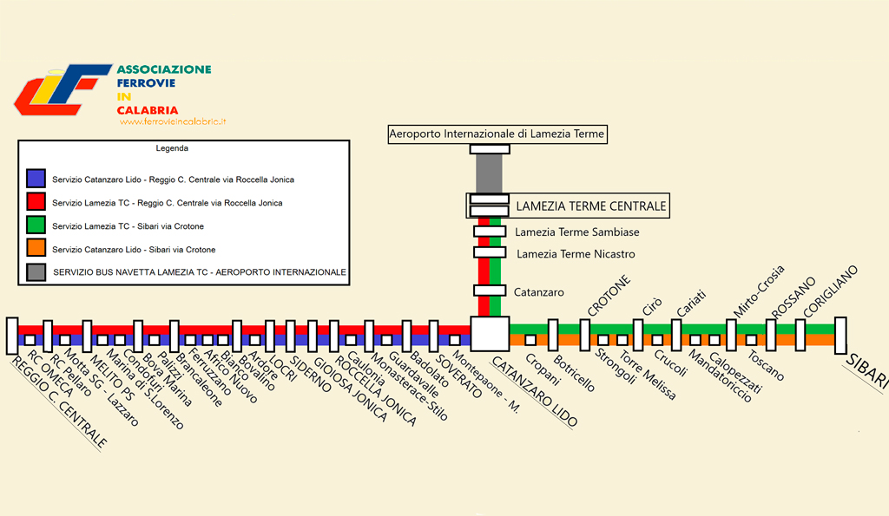Select the orange Catanzaro Lido–Sibari legend swatch

click(36, 248)
